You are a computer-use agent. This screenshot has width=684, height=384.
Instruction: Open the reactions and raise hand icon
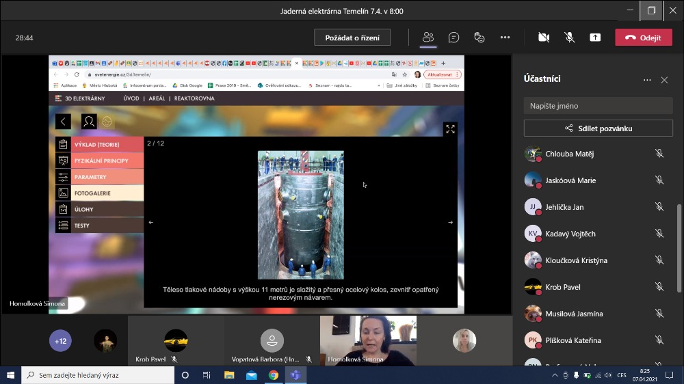(479, 38)
